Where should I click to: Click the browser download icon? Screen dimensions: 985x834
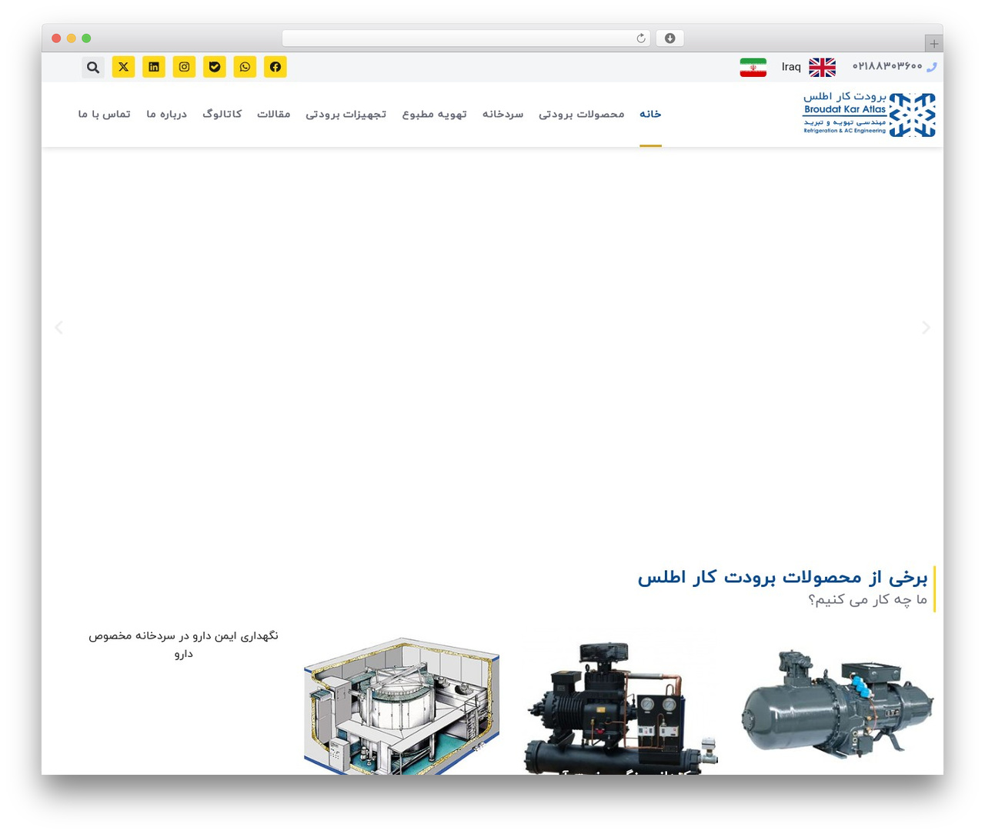tap(669, 38)
